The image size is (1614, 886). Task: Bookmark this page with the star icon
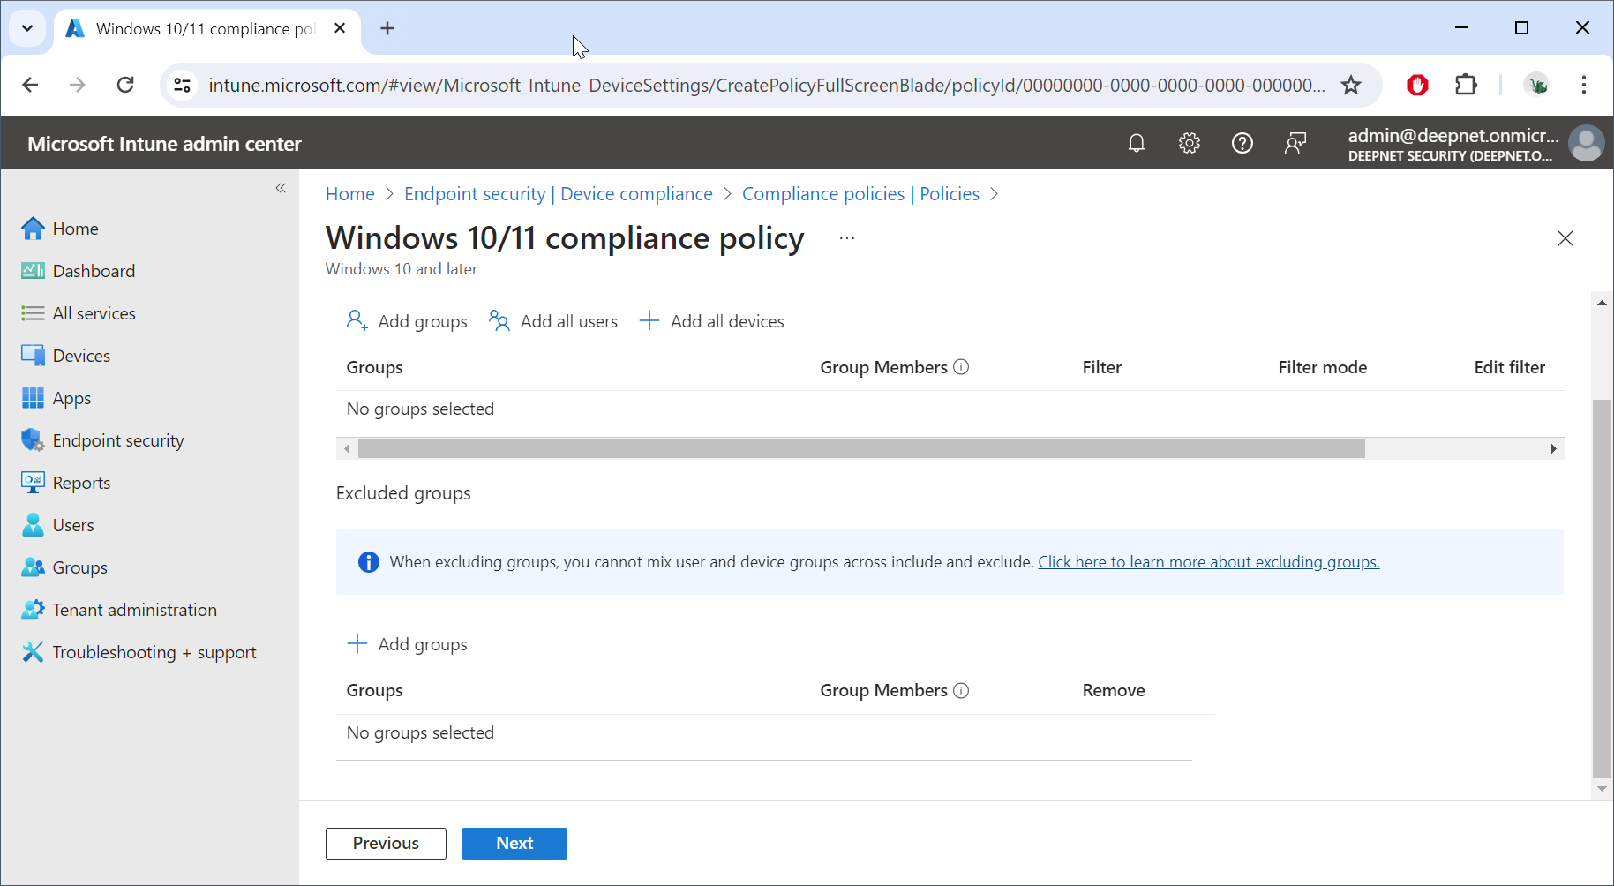click(1351, 85)
